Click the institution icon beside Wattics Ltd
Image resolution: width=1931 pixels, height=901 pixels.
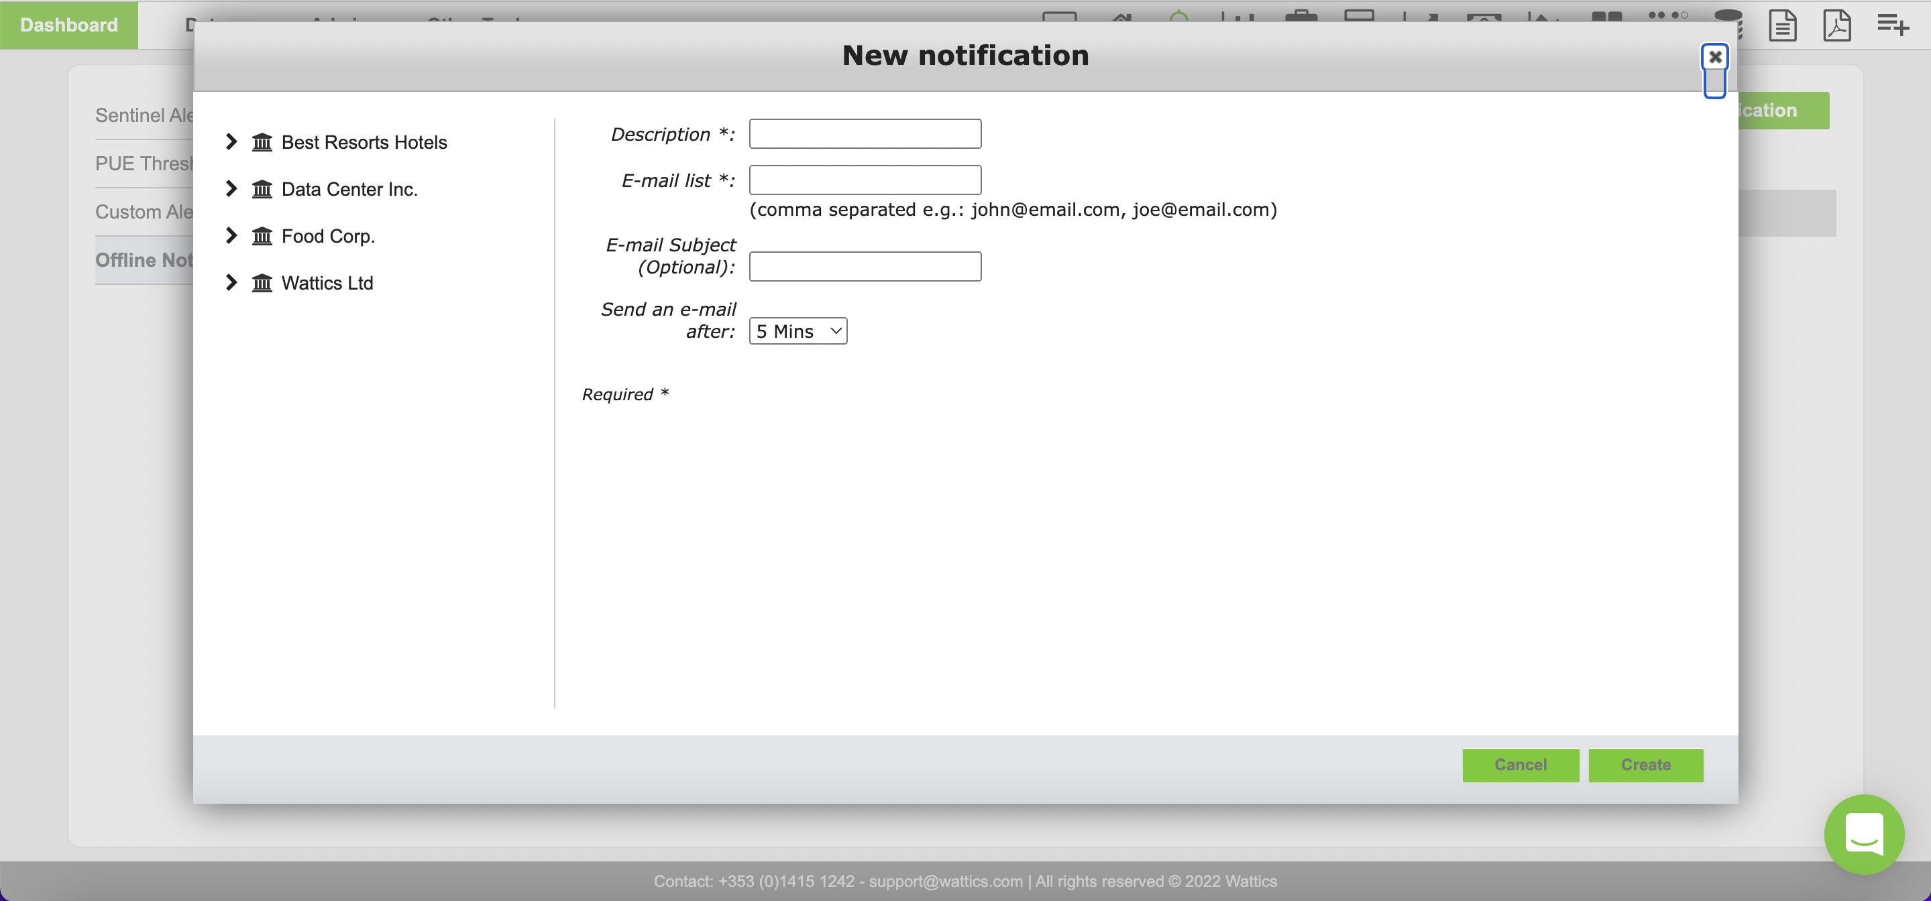tap(262, 283)
